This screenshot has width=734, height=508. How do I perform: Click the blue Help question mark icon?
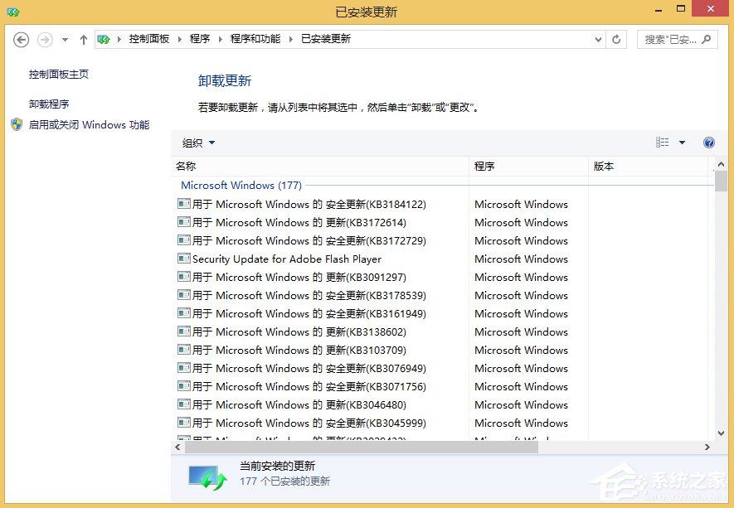click(709, 143)
